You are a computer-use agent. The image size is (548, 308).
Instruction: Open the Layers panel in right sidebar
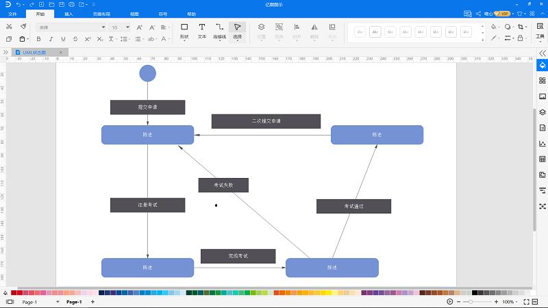pos(542,112)
